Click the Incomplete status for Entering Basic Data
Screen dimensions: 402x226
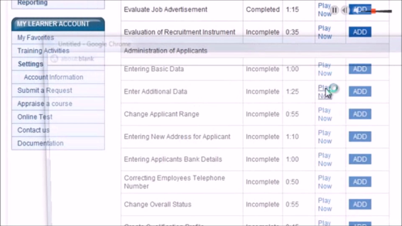(263, 69)
